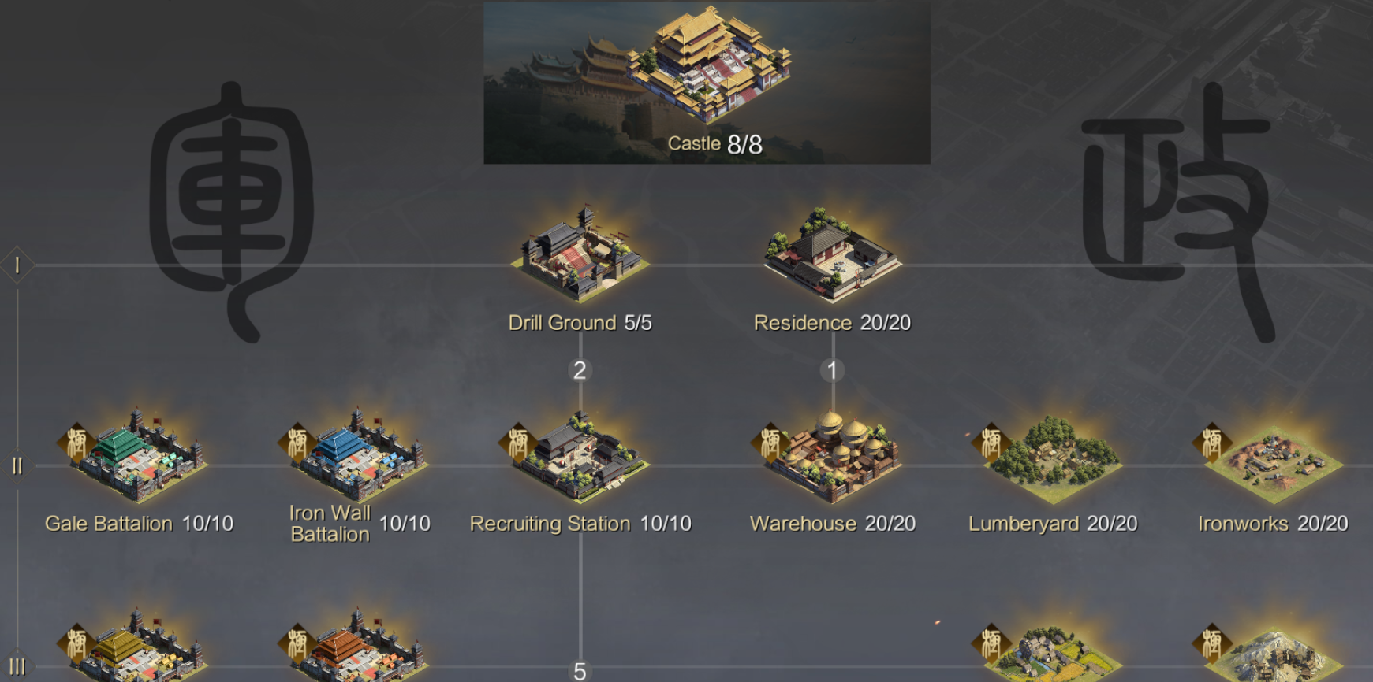The width and height of the screenshot is (1373, 682).
Task: Click requirement node 1 under Residence
Action: coord(832,370)
